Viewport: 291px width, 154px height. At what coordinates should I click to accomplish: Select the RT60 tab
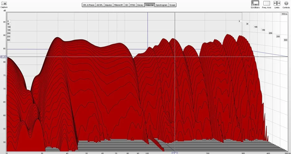[132, 5]
